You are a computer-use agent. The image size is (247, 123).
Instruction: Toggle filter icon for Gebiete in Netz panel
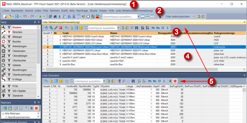[x=9, y=65]
